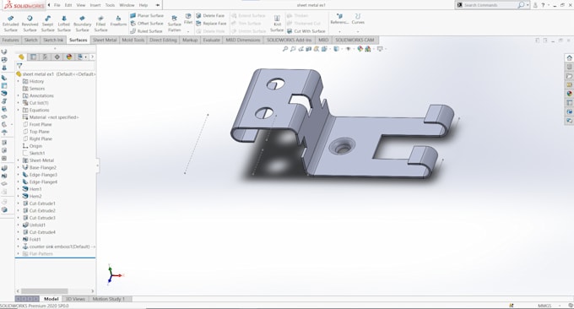Open the Window menu

[127, 5]
